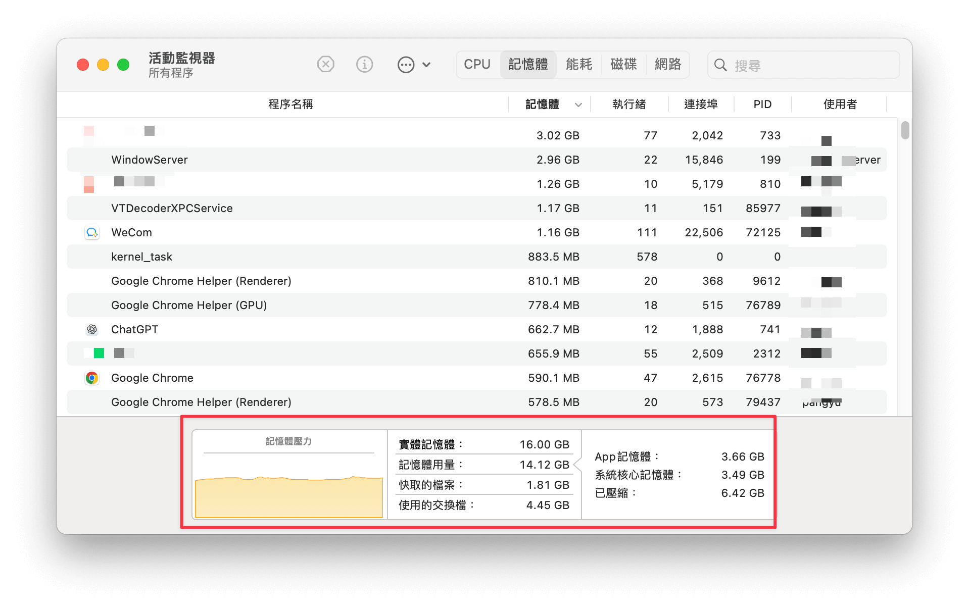Select Google Chrome Helper (Renderer) using 578.5 MB
Screen dimensions: 969x609
click(476, 402)
